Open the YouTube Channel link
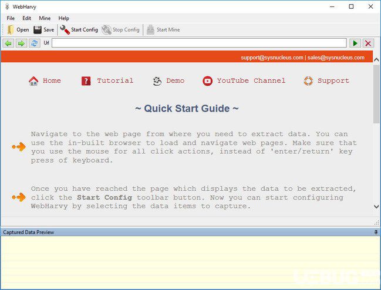The height and width of the screenshot is (290, 381). click(251, 80)
